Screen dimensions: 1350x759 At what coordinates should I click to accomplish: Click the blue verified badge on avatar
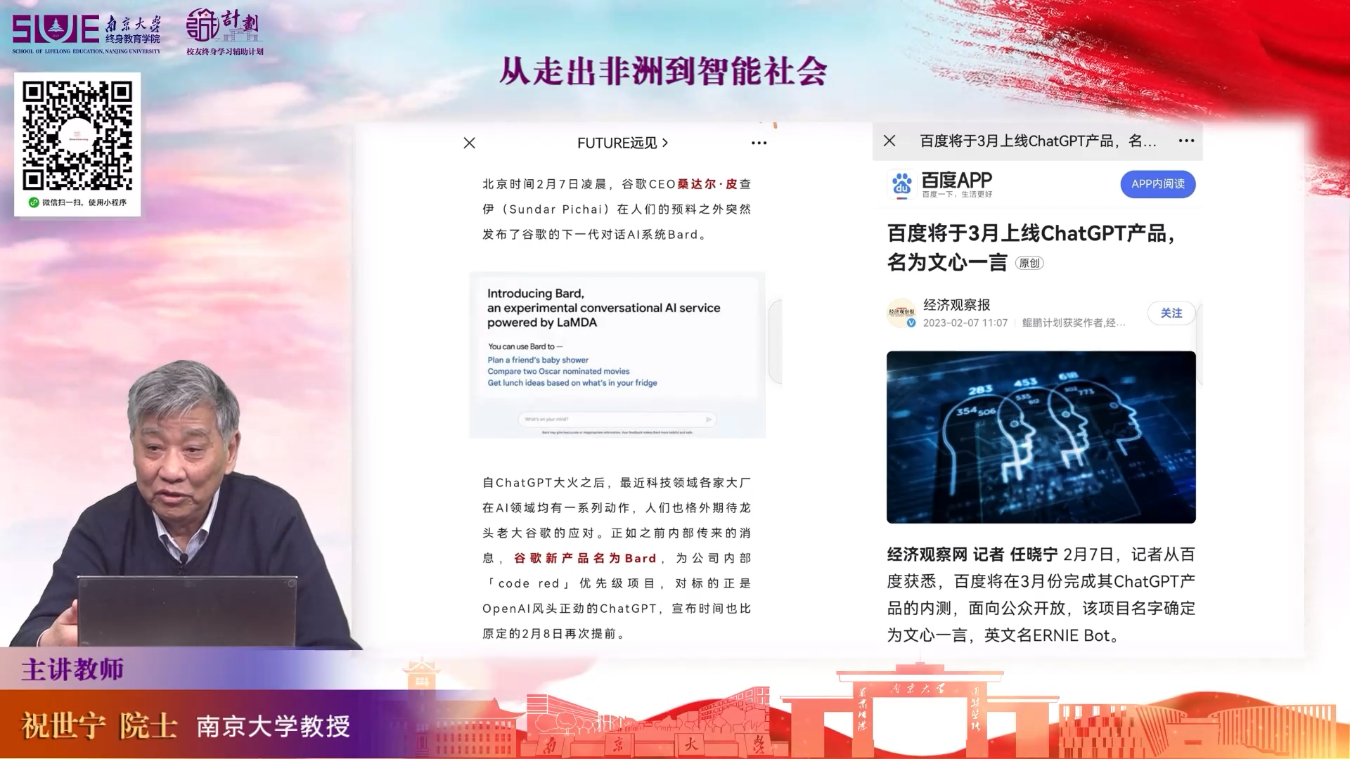pyautogui.click(x=911, y=323)
